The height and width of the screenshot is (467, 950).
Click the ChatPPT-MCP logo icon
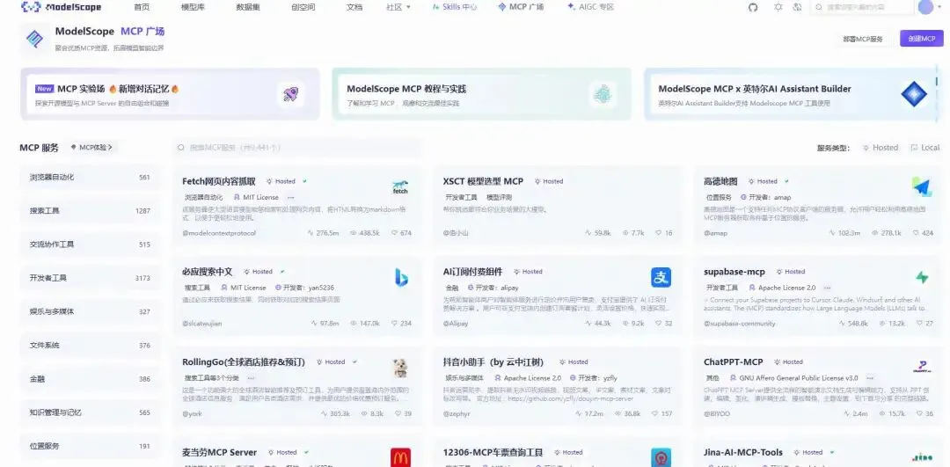click(x=922, y=367)
